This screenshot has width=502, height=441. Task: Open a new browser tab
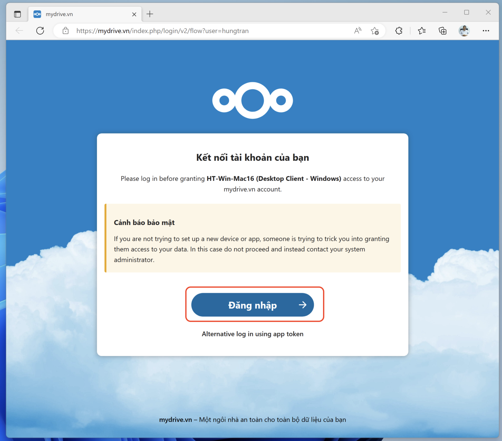click(x=150, y=14)
